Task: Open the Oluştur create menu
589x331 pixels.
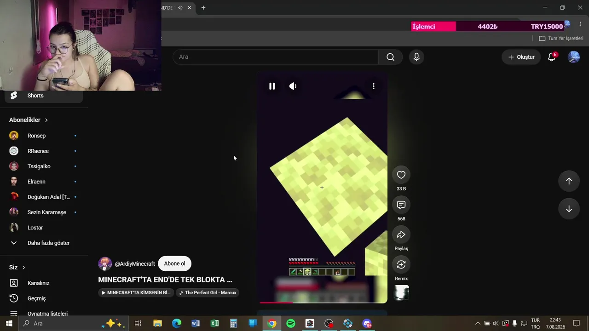Action: coord(521,57)
